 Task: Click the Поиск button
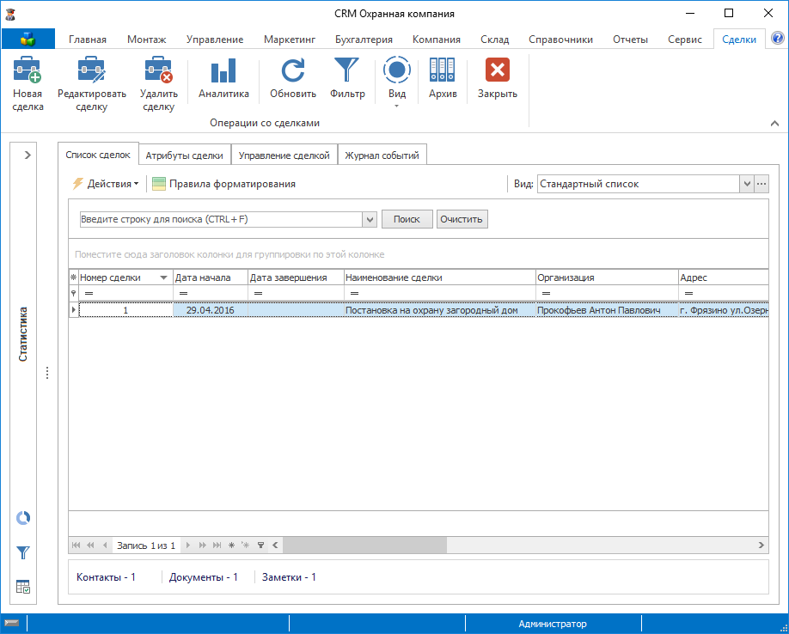(x=407, y=219)
